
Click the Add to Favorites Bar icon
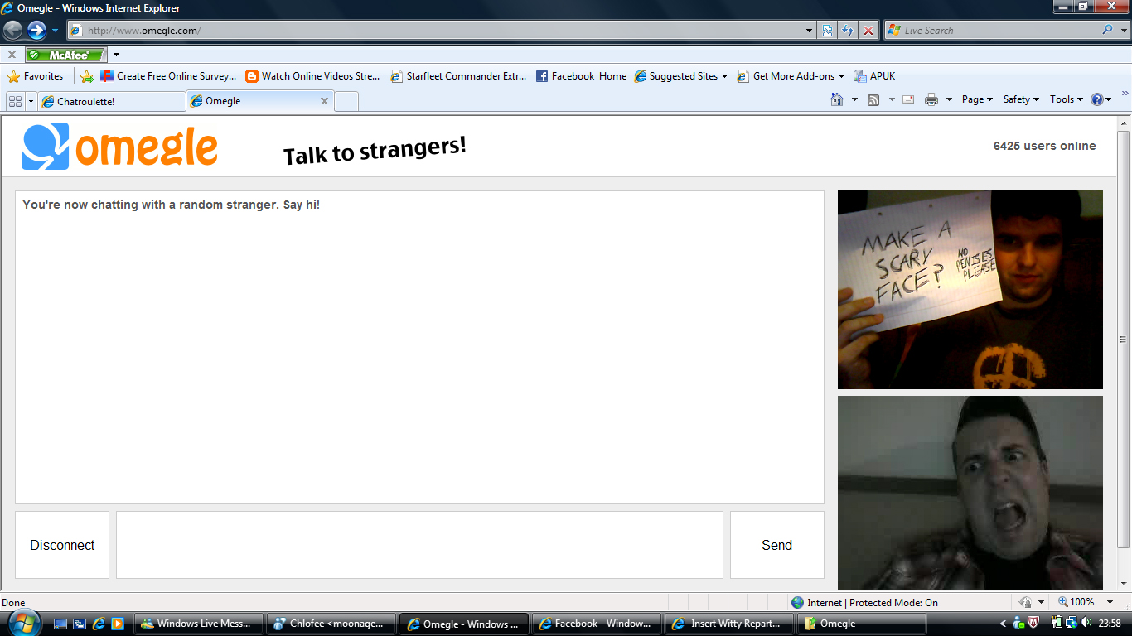pyautogui.click(x=87, y=76)
